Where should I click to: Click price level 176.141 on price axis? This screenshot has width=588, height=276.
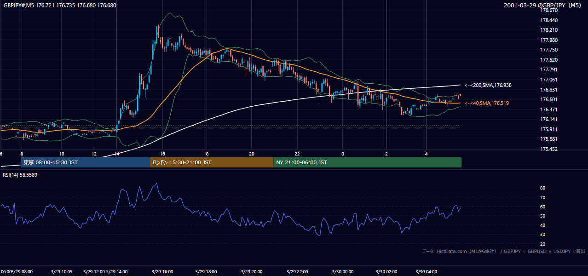549,119
